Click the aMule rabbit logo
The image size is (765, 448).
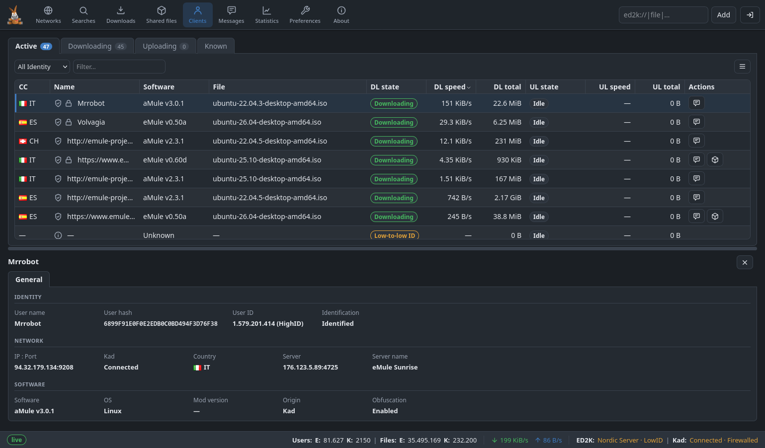coord(15,15)
